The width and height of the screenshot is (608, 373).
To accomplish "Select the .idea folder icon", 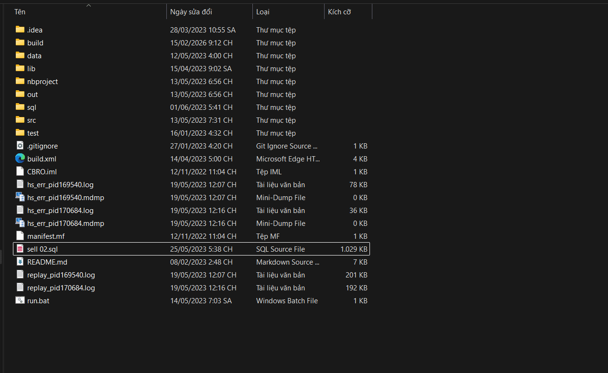I will 20,30.
